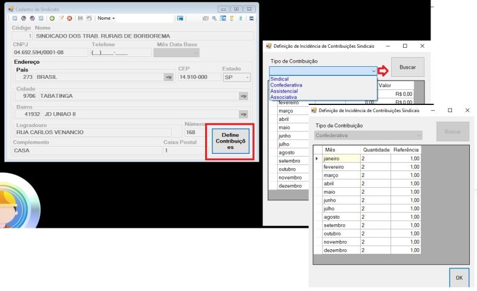Image resolution: width=477 pixels, height=291 pixels.
Task: Click Buscar in the back Definição window
Action: coord(407,67)
